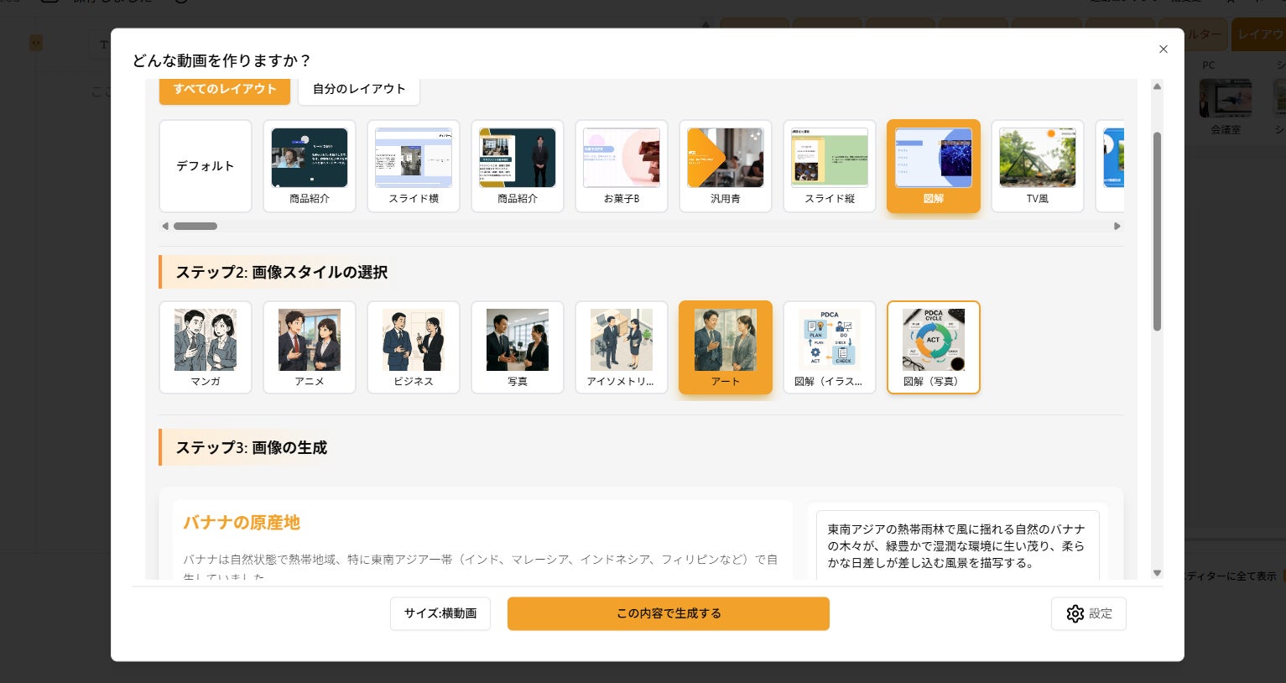Choose the TV風 layout
Image resolution: width=1286 pixels, height=683 pixels.
[1038, 166]
